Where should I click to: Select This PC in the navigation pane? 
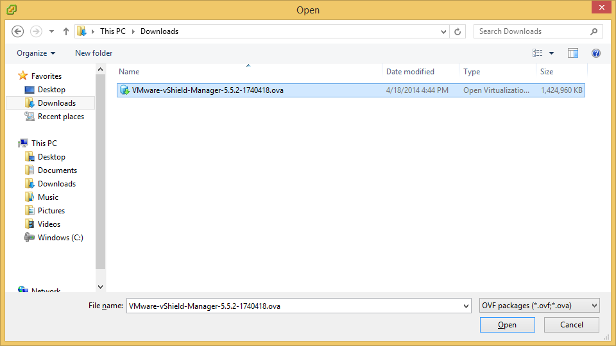click(44, 143)
